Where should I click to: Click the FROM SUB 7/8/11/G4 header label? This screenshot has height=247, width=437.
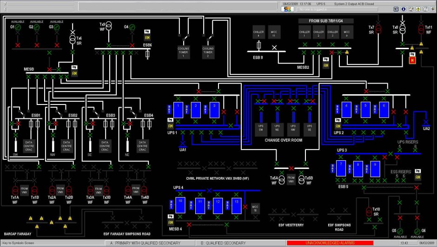[x=326, y=21]
